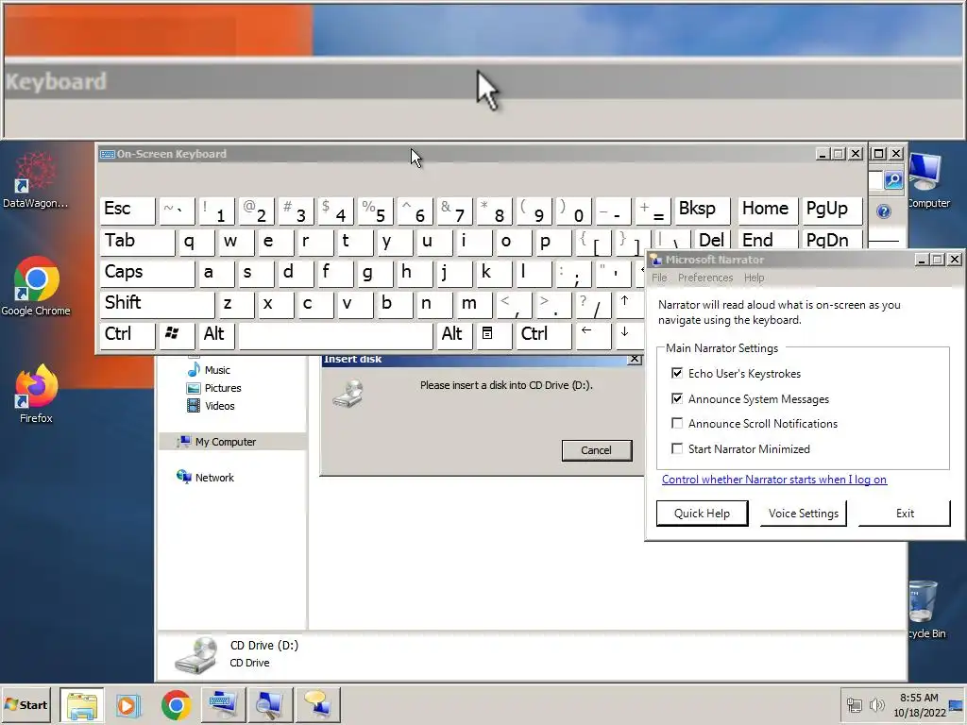967x725 pixels.
Task: Click the Windows logo key on keyboard
Action: click(x=177, y=335)
